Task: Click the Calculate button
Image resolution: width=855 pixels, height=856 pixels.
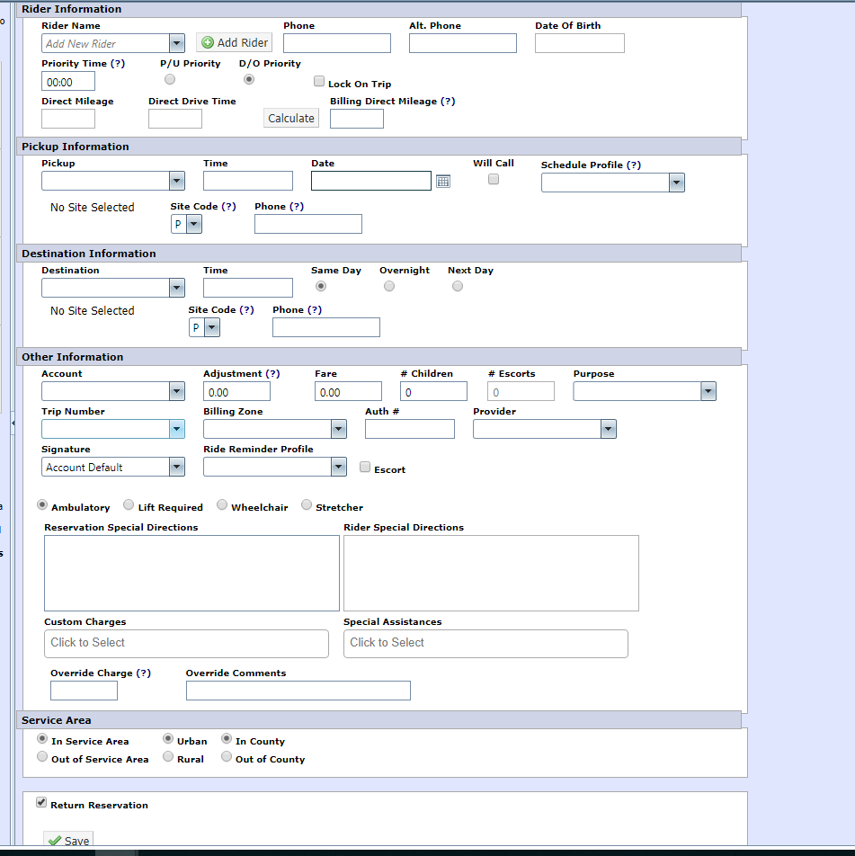Action: click(291, 118)
